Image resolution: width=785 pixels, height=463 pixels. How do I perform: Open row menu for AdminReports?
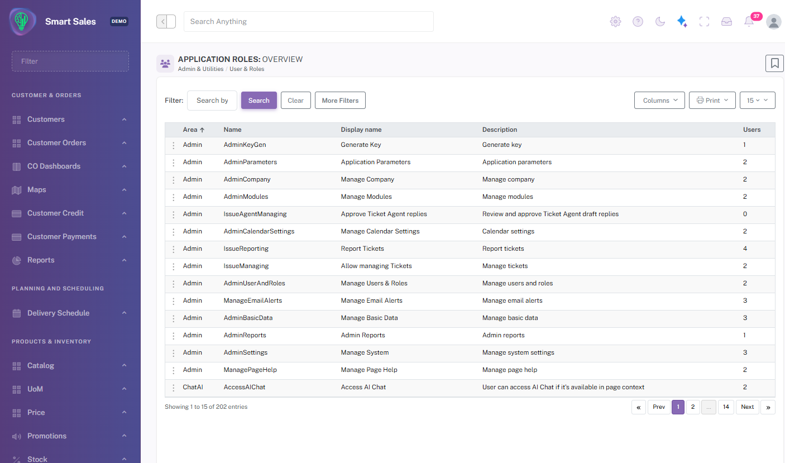pos(174,336)
